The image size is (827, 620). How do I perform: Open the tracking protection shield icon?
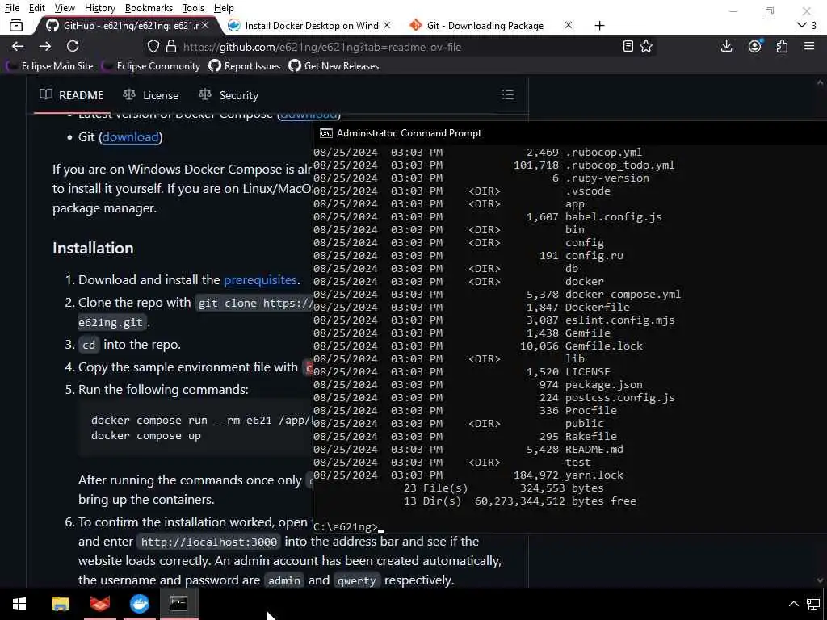pos(153,46)
